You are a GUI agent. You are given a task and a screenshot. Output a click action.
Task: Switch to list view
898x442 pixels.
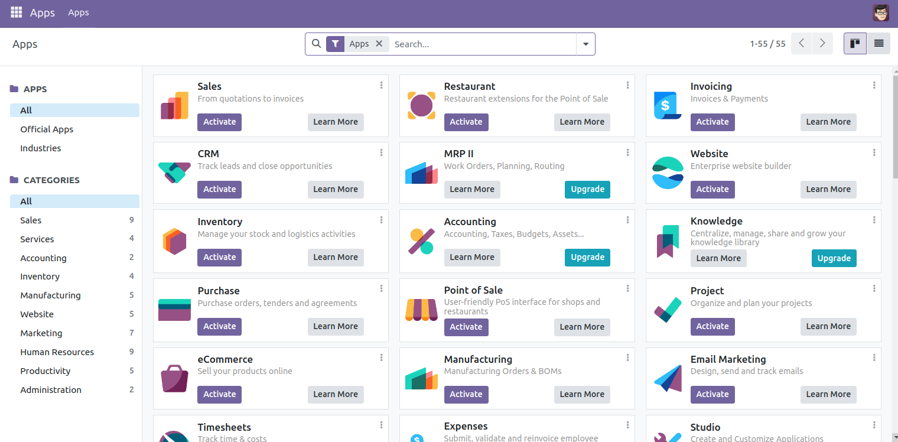pyautogui.click(x=879, y=44)
